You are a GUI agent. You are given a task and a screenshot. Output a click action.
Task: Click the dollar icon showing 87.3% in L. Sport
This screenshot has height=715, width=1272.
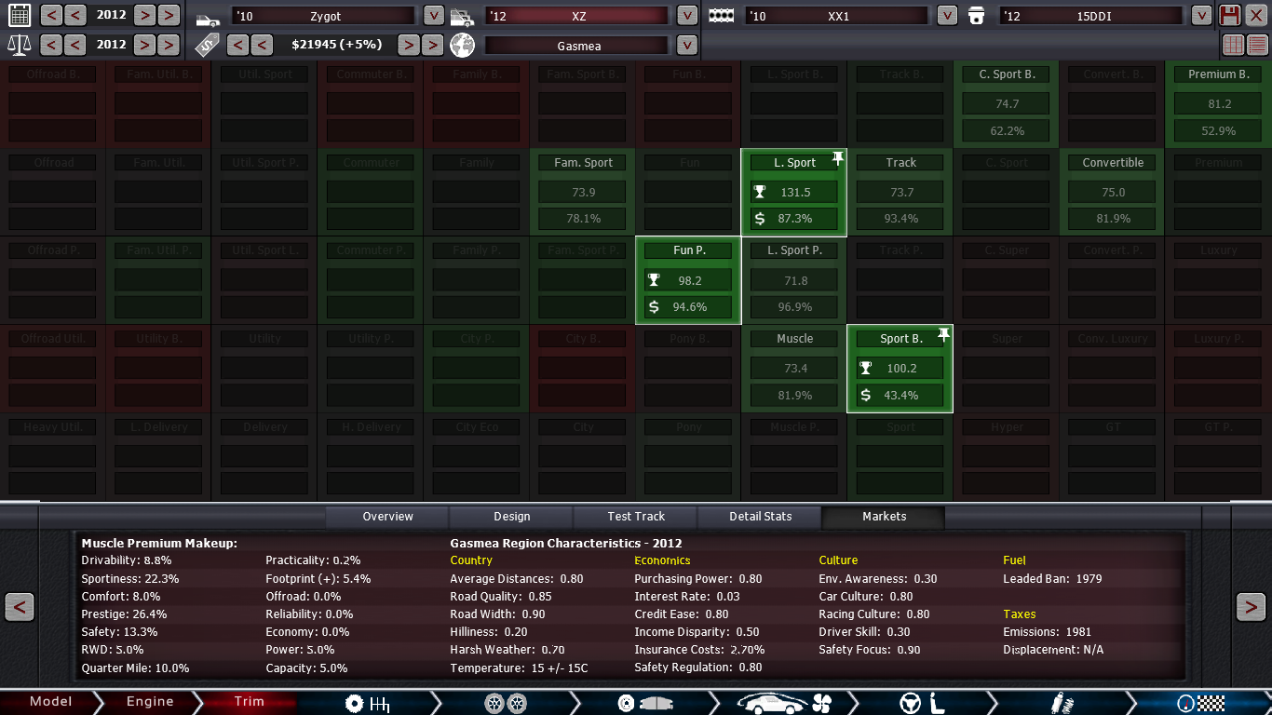760,218
